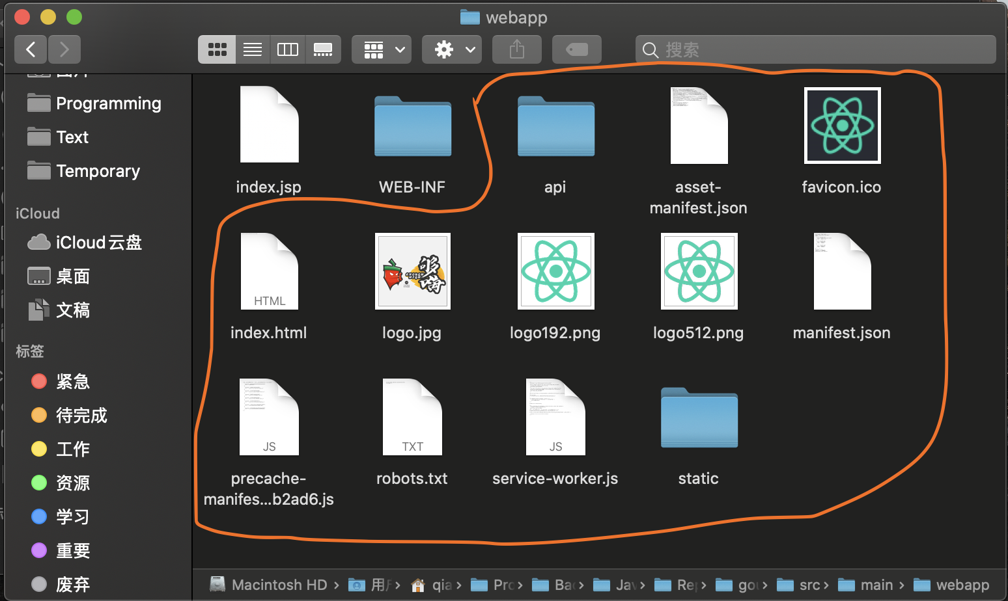Image resolution: width=1008 pixels, height=601 pixels.
Task: Go back using the back arrow
Action: point(30,49)
